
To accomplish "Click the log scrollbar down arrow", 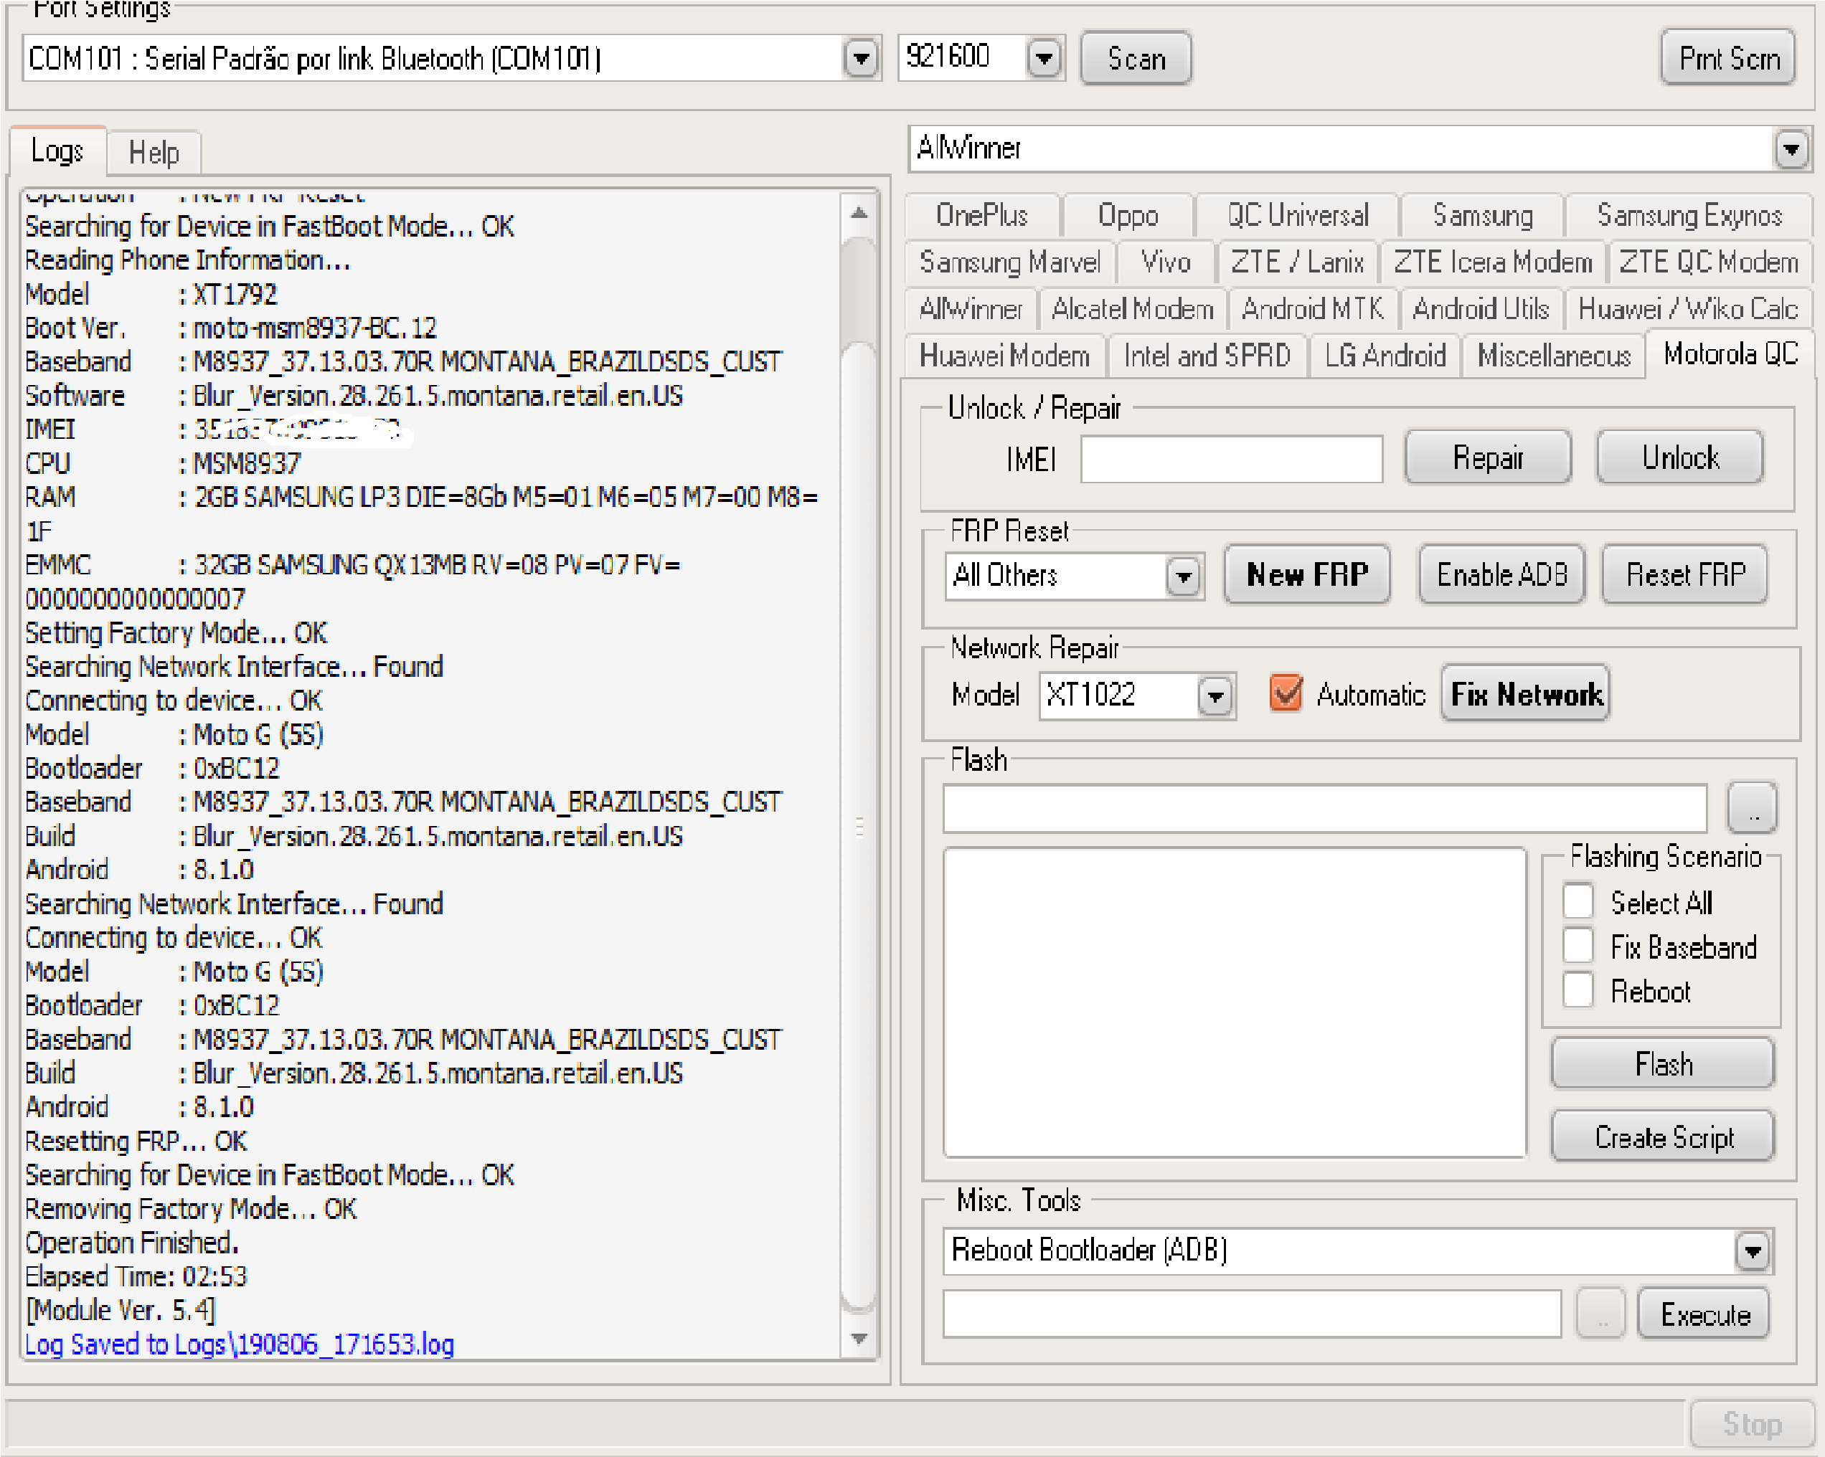I will 859,1339.
